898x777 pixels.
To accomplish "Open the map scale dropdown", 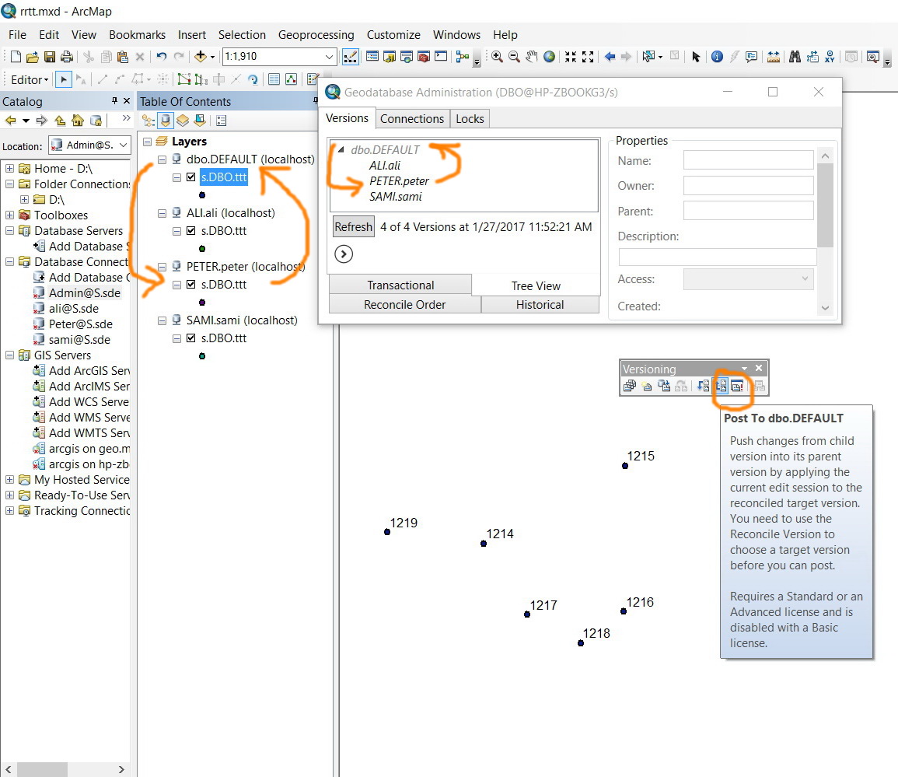I will coord(329,57).
